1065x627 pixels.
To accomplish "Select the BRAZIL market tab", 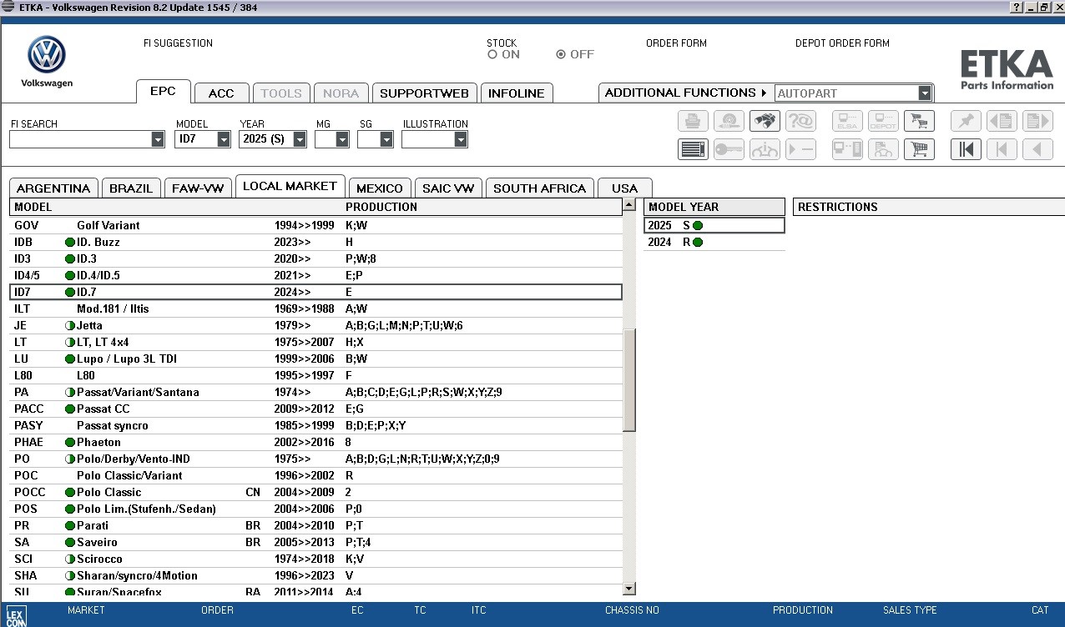I will coord(131,188).
